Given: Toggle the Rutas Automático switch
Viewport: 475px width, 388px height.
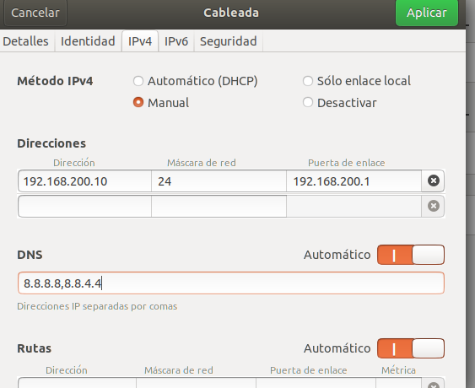Looking at the screenshot, I should tap(411, 348).
